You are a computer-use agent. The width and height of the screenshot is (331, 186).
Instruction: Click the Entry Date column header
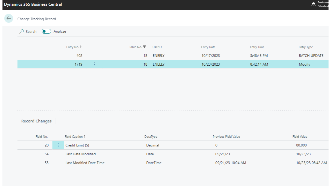pos(208,47)
